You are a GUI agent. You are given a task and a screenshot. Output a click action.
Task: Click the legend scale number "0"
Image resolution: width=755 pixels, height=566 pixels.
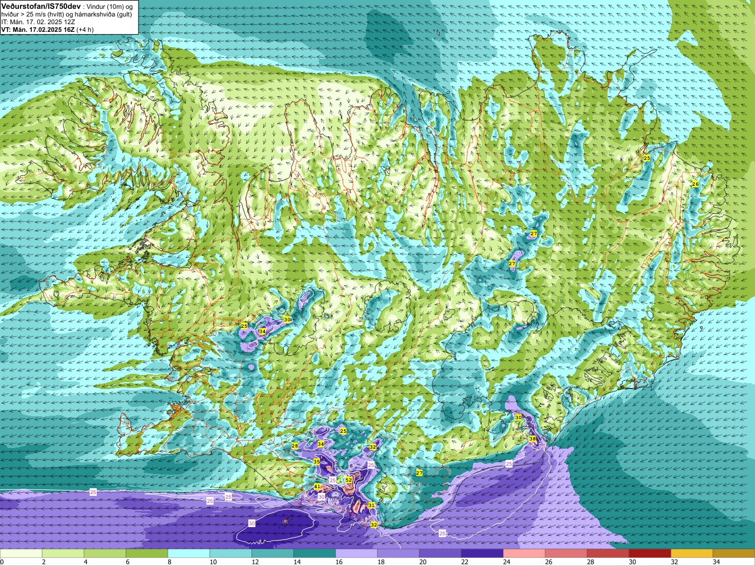2,562
